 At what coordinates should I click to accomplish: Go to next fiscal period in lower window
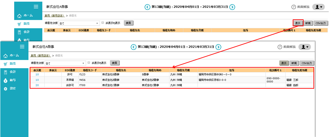pyautogui.click(x=218, y=47)
